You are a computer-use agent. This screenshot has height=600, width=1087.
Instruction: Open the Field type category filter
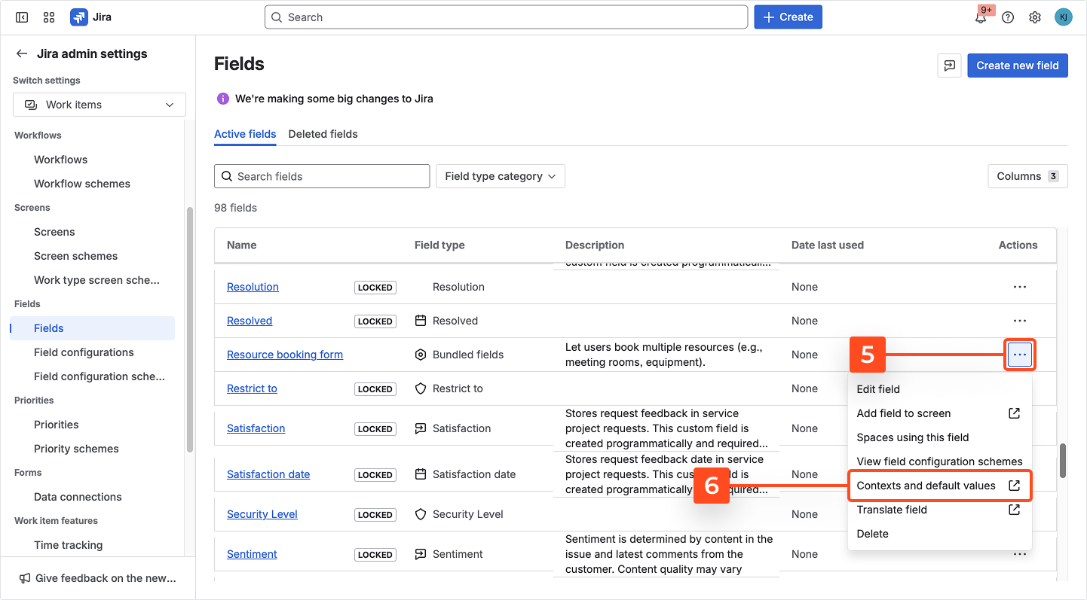(x=501, y=176)
